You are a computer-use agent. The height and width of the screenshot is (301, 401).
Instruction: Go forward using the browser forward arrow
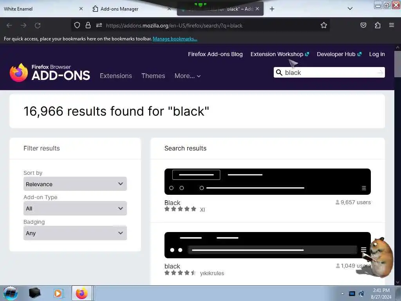tap(23, 25)
